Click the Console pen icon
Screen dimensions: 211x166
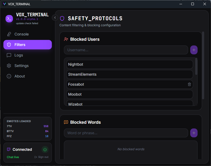pyautogui.click(x=9, y=34)
